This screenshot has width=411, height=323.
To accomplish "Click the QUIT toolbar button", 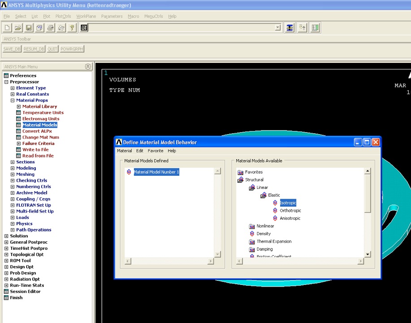I will click(x=52, y=49).
